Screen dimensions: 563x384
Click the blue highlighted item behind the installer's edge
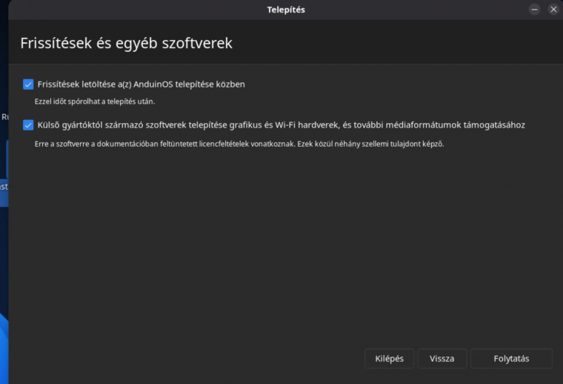(4, 186)
